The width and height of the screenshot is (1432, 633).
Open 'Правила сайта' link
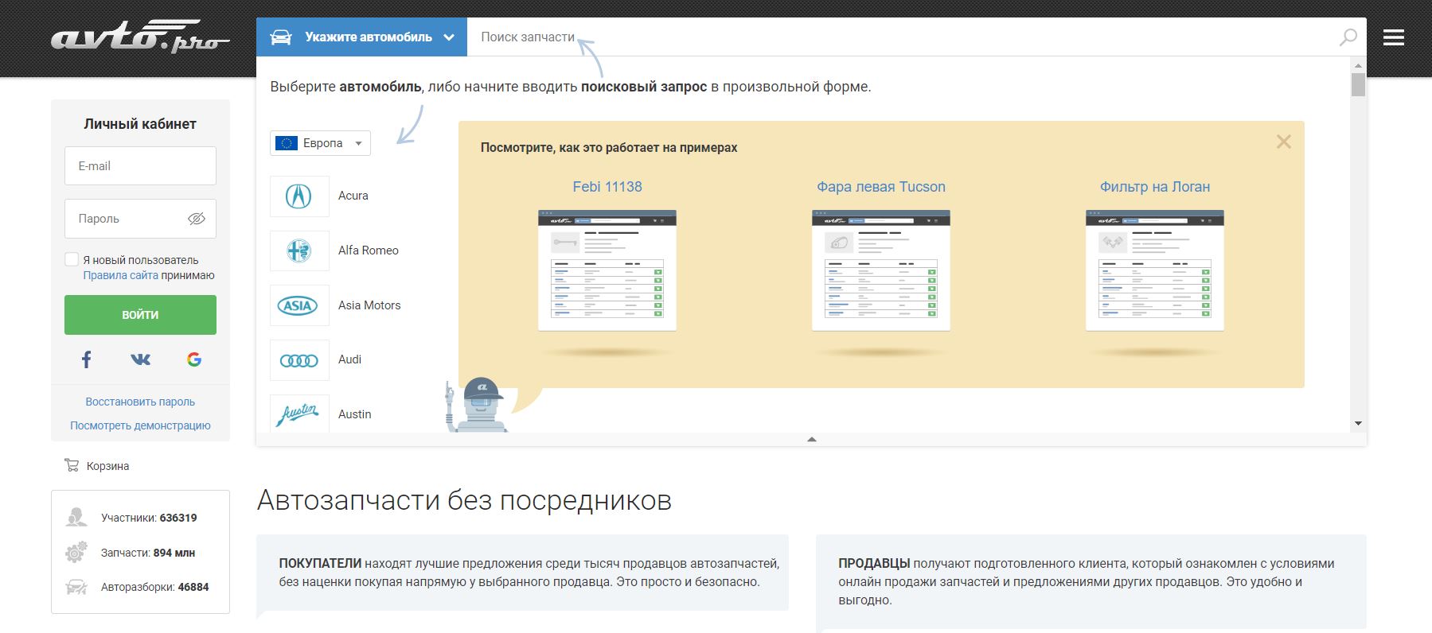pyautogui.click(x=120, y=275)
